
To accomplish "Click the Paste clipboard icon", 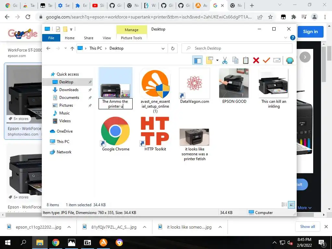I will click(x=246, y=61).
